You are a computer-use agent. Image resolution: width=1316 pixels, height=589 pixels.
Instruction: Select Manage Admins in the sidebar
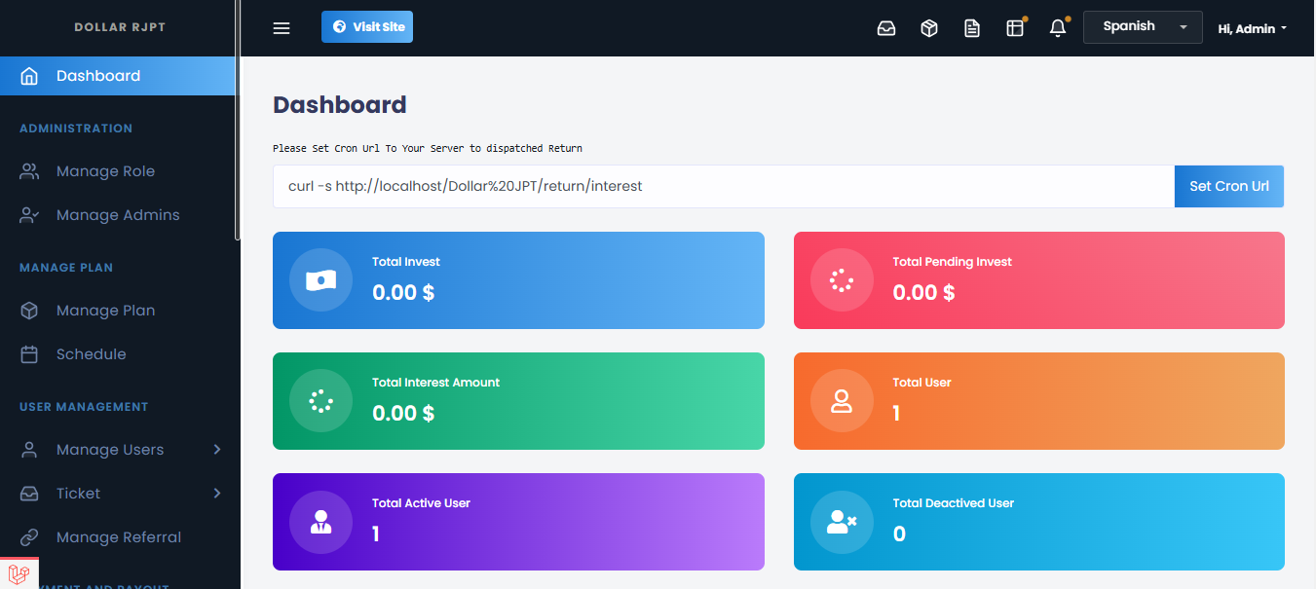(x=119, y=214)
